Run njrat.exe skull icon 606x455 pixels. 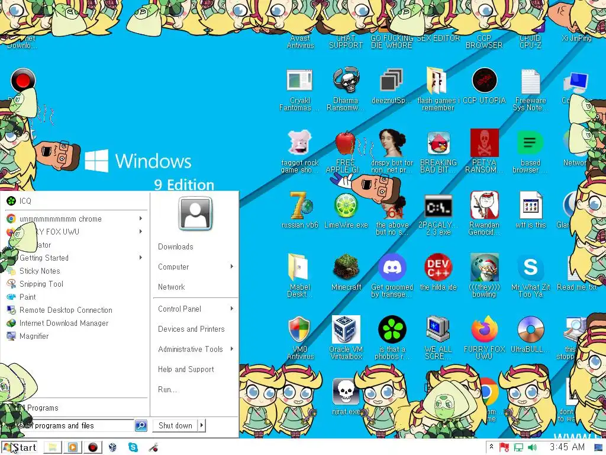coord(345,392)
